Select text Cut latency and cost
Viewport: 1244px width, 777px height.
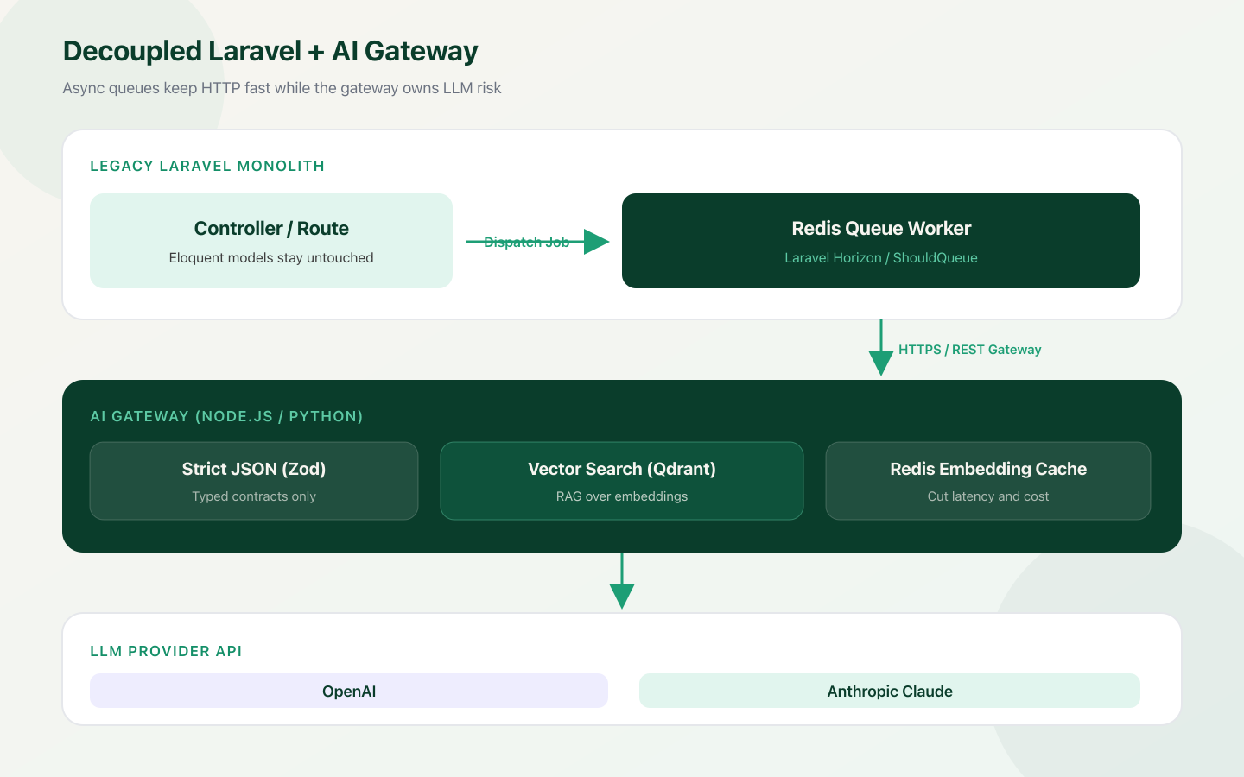(x=988, y=496)
